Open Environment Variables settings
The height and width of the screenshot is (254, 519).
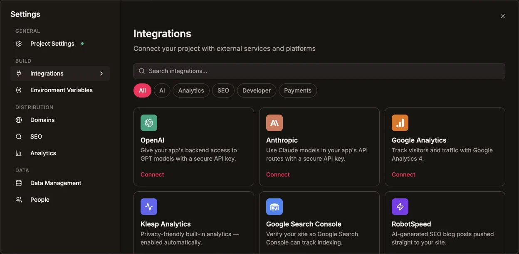(60, 90)
